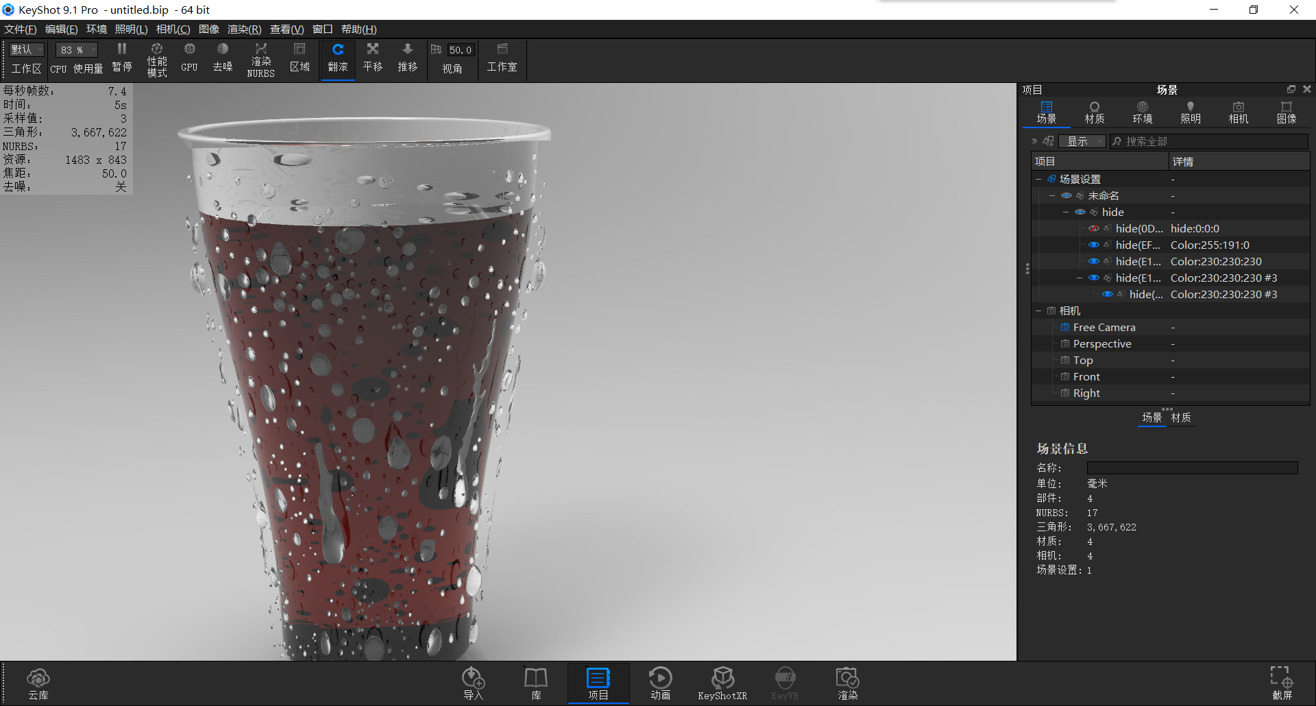Open KeyShotXR from the bottom toolbar
Screen dimensions: 1316x706
[x=722, y=682]
